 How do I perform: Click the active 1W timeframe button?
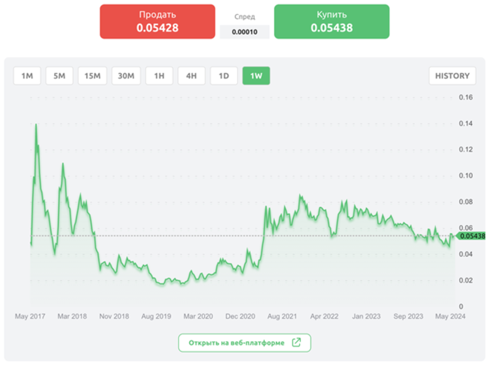tap(256, 76)
